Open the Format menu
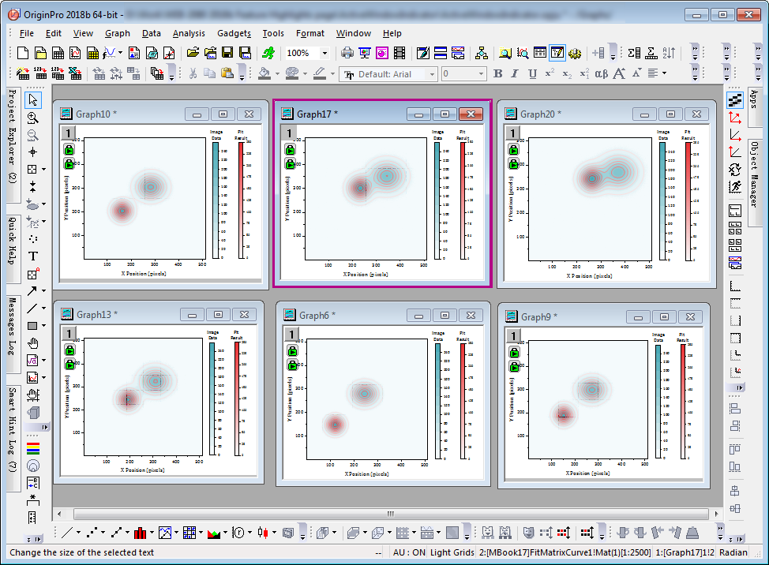This screenshot has height=565, width=769. (310, 33)
